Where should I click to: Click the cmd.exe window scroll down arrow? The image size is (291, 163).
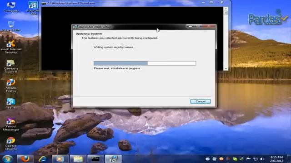[x=226, y=68]
